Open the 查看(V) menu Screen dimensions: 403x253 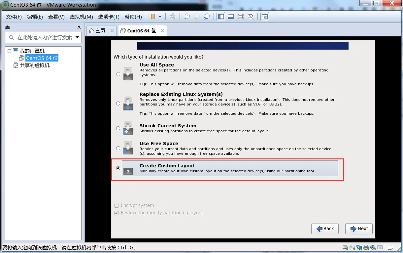[x=56, y=17]
